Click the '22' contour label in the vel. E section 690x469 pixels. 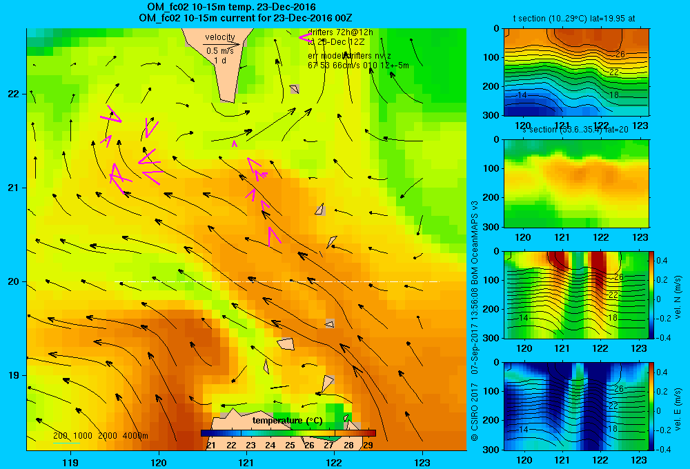[x=613, y=406]
